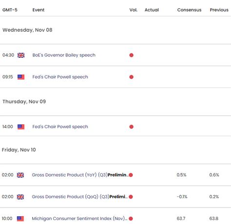
Task: Open BoE's Governor Bailey speech event
Action: point(64,55)
